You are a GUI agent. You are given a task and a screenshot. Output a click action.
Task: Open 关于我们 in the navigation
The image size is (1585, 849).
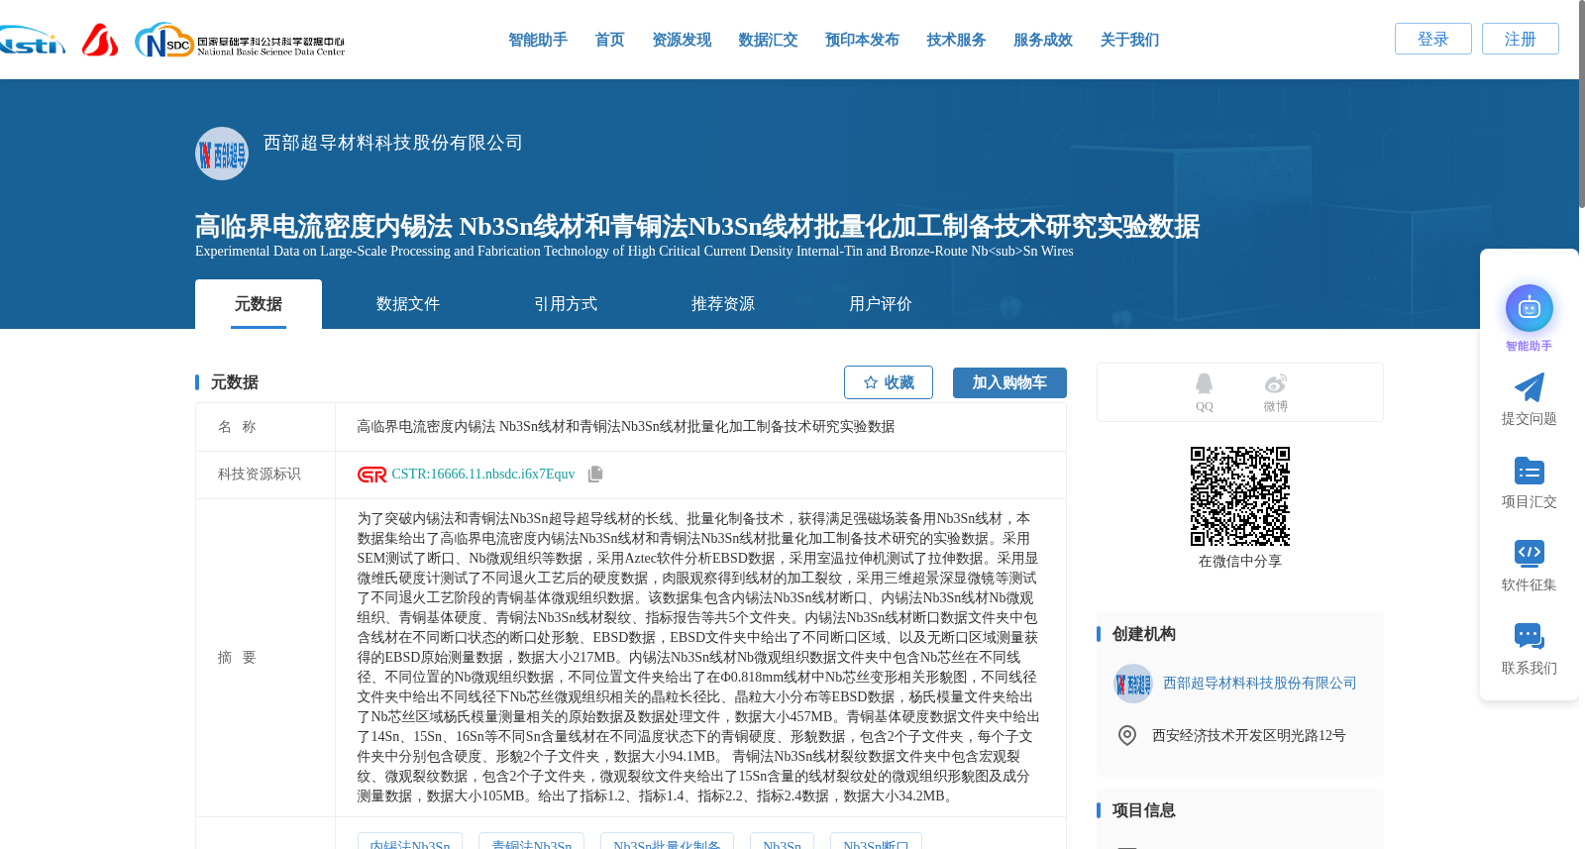coord(1129,40)
